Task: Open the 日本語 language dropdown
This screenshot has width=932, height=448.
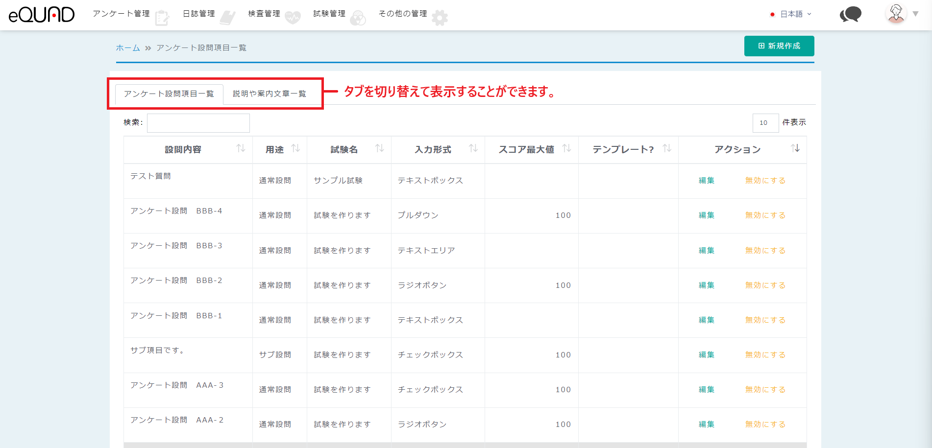Action: [x=791, y=14]
